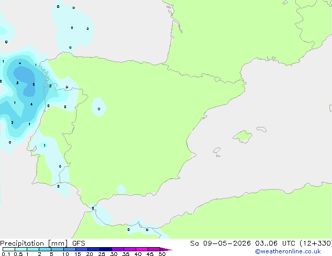The image size is (332, 256).
Task: Select the 1–2 mm legend color swatch
Action: (x=33, y=249)
